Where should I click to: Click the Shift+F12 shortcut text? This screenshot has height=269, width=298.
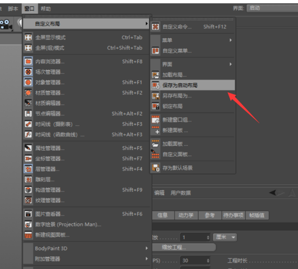point(215,27)
